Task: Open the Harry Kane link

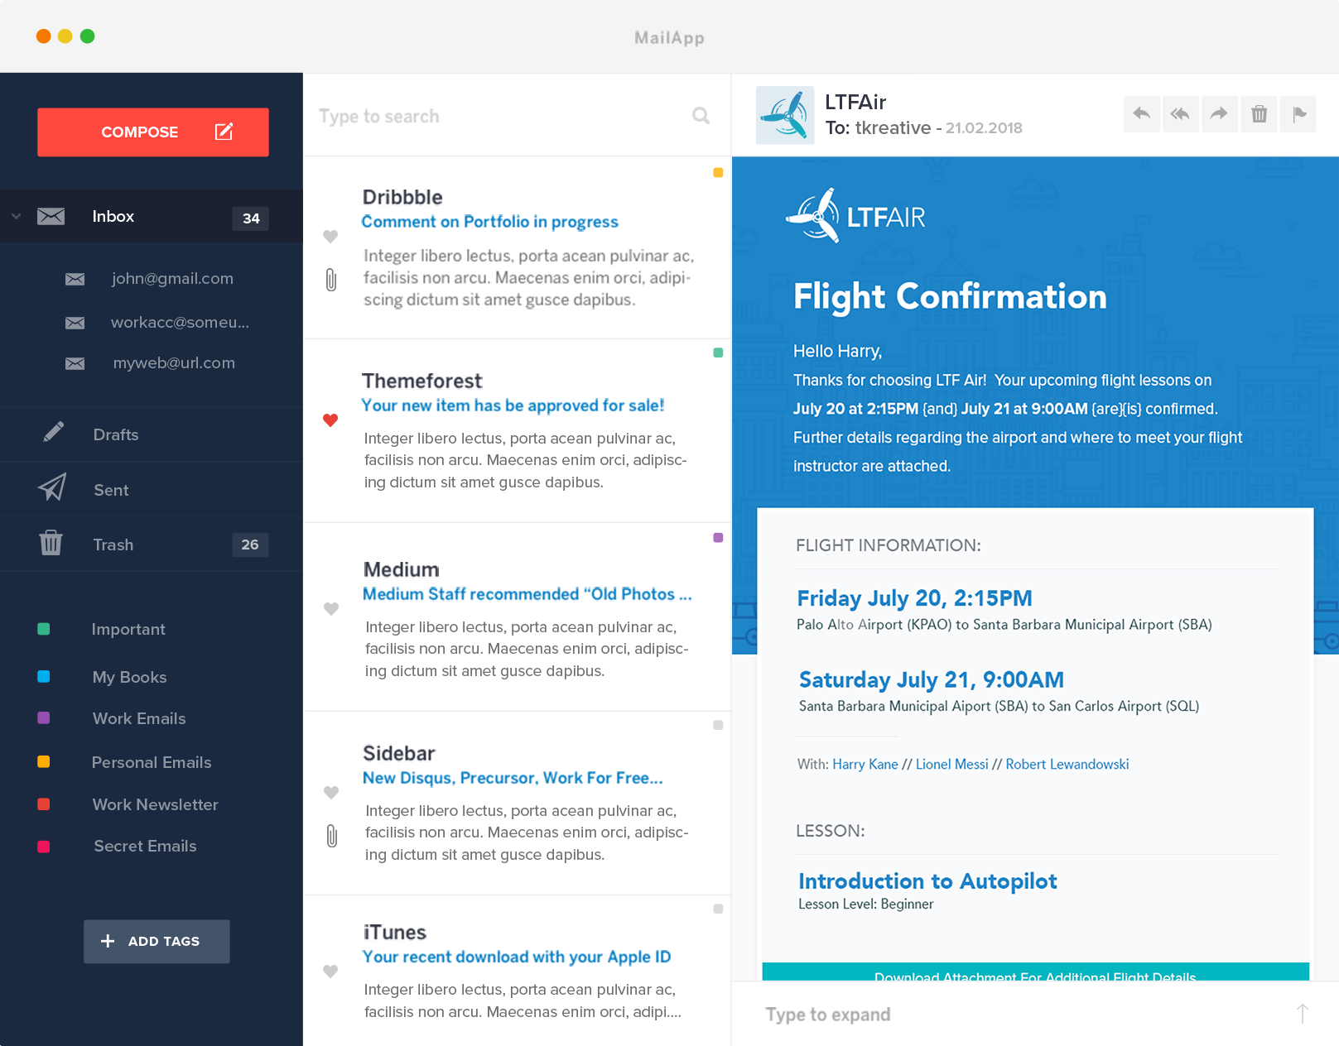Action: tap(865, 765)
